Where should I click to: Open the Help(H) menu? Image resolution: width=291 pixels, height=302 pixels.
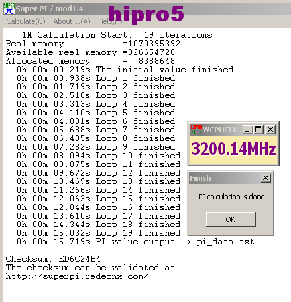point(110,21)
